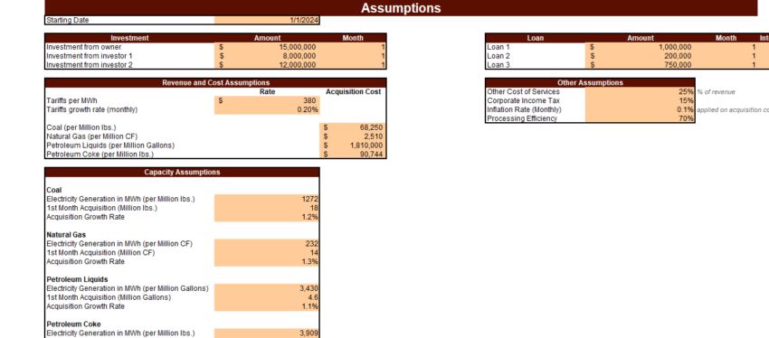Click the 'Investment from investor 1' label
The image size is (769, 338).
[x=90, y=56]
